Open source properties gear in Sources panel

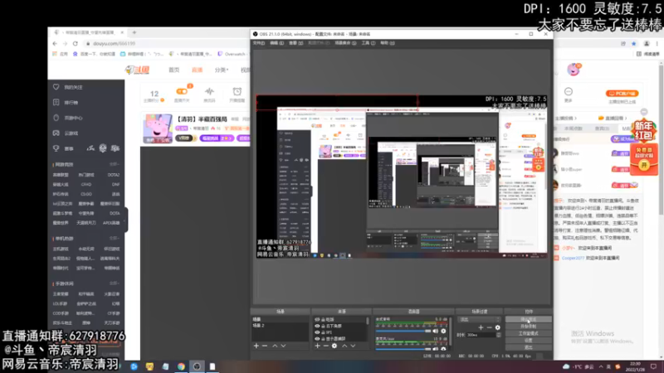point(334,346)
